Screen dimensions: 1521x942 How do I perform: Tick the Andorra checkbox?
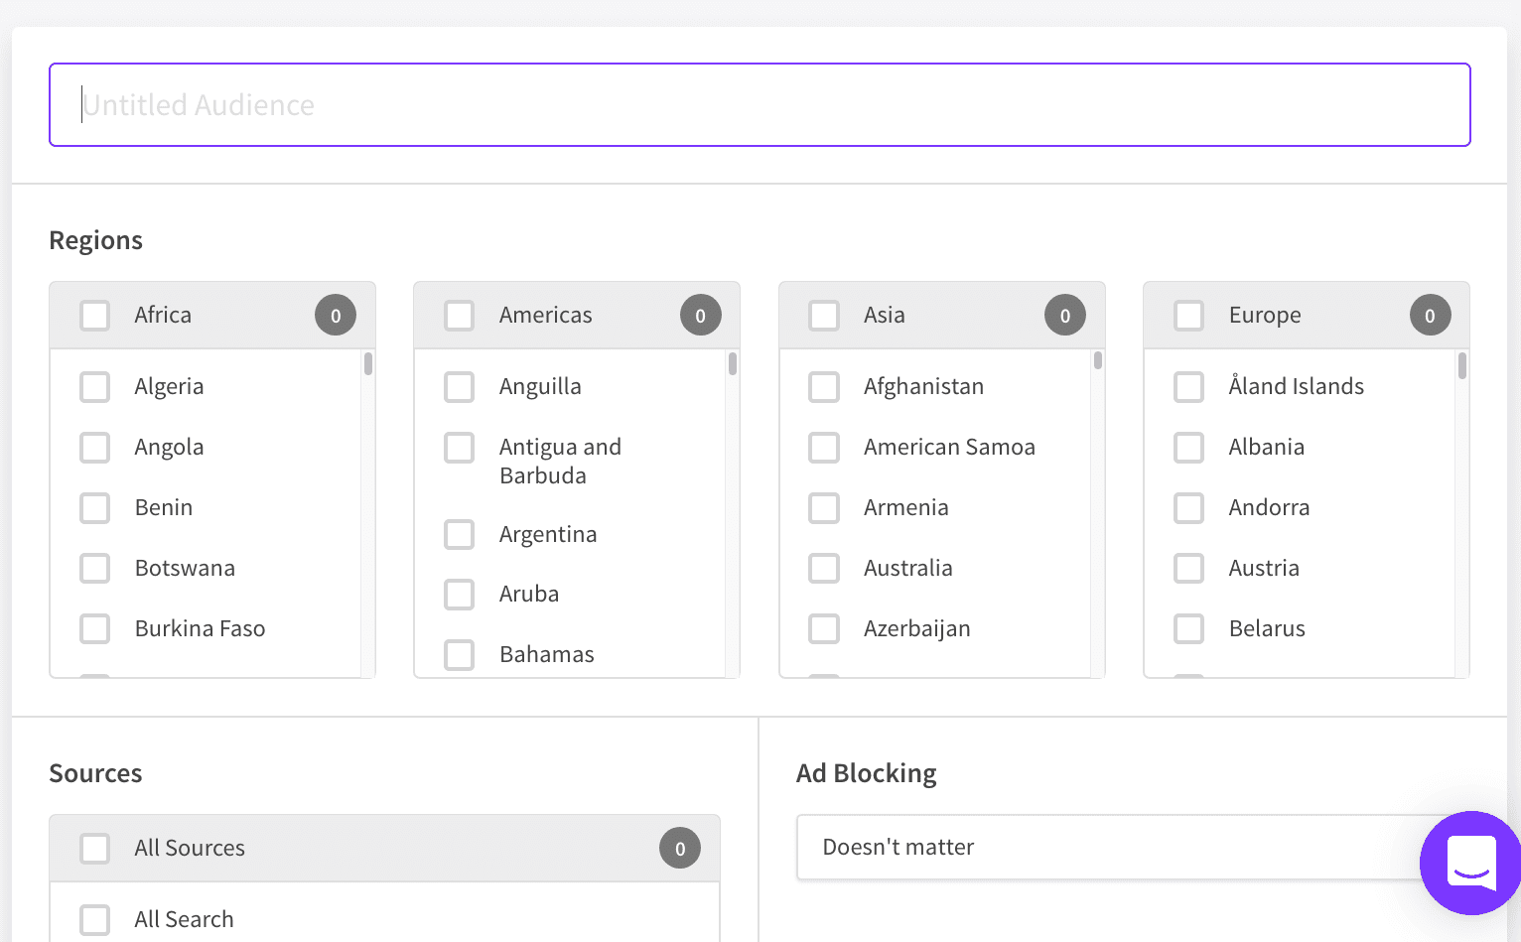tap(1189, 508)
